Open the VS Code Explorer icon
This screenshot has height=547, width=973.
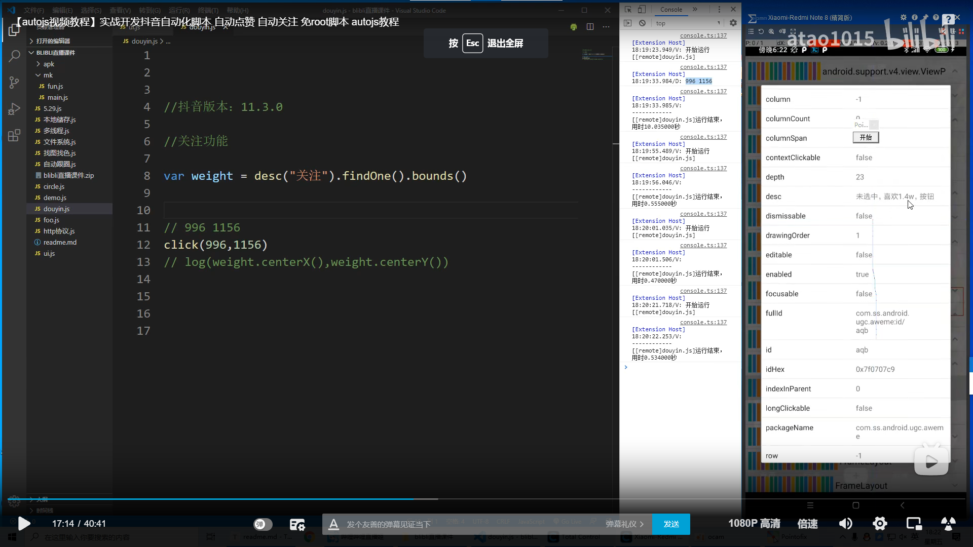coord(14,30)
